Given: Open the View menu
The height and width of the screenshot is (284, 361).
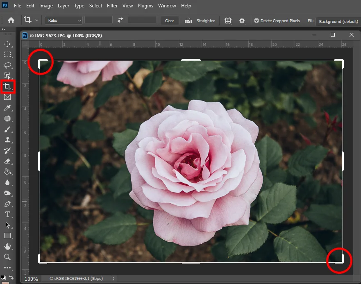Looking at the screenshot, I should (127, 6).
